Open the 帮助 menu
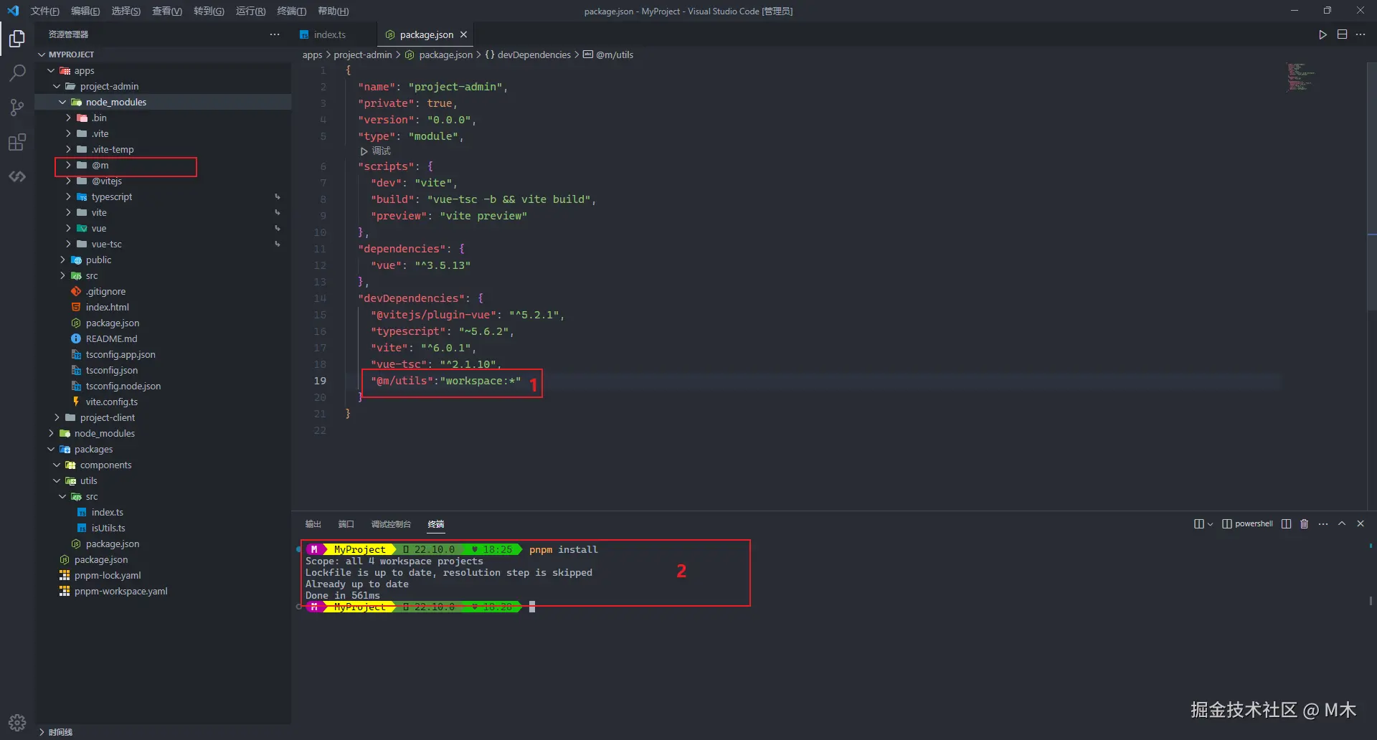Image resolution: width=1377 pixels, height=740 pixels. tap(333, 11)
